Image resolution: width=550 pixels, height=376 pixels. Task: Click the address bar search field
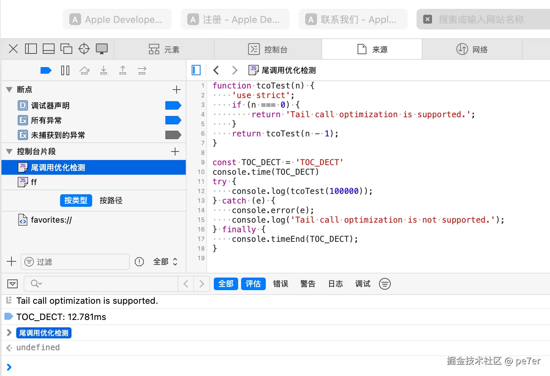(x=483, y=19)
